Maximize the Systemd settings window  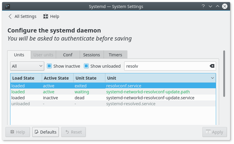[218, 6]
